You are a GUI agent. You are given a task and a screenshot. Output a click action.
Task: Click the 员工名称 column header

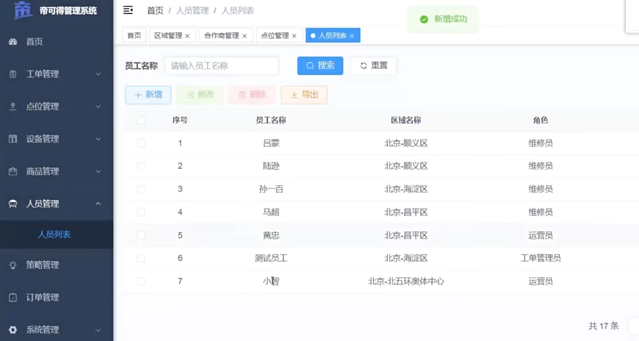271,120
